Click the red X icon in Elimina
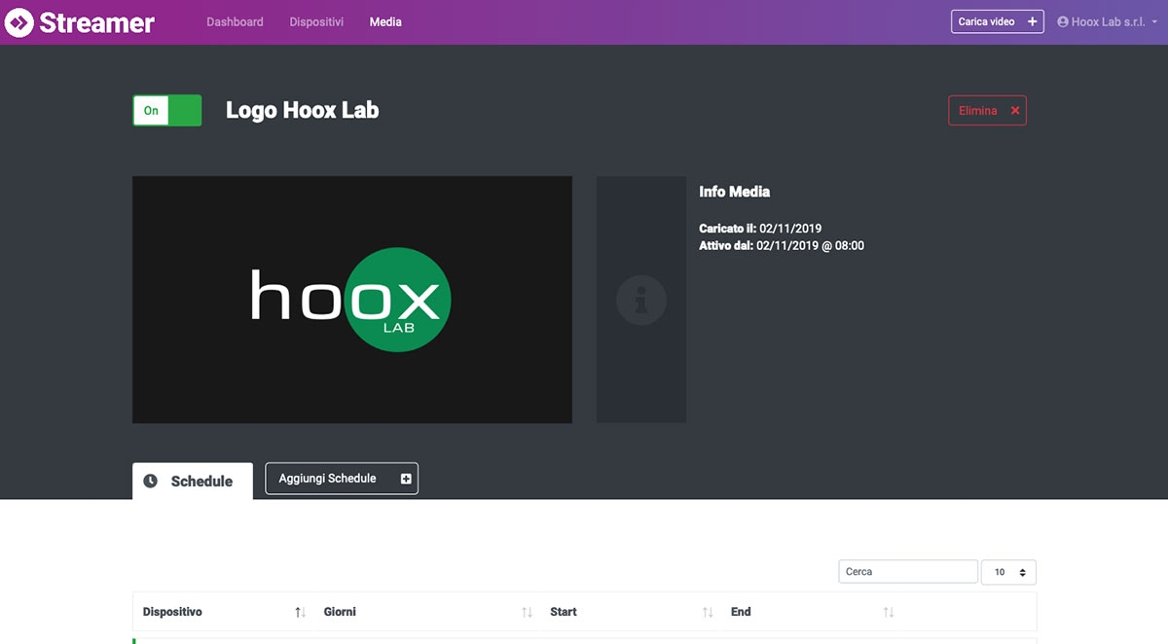The height and width of the screenshot is (644, 1168). point(1015,111)
